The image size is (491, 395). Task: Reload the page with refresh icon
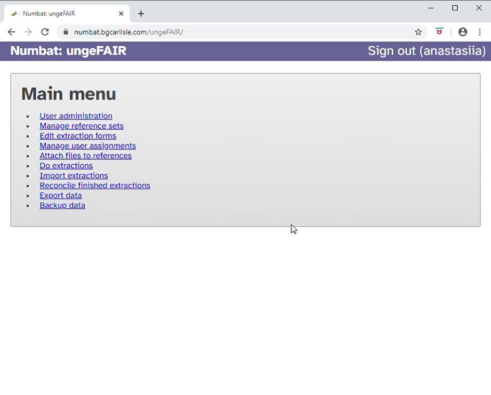tap(45, 32)
